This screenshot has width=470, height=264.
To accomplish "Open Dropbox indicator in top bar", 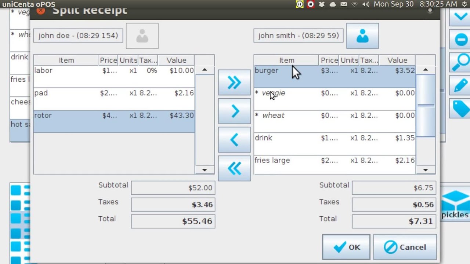I will [322, 4].
